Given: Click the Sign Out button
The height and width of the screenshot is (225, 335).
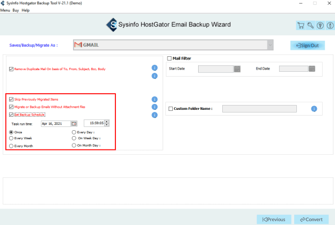Looking at the screenshot, I should tap(308, 46).
